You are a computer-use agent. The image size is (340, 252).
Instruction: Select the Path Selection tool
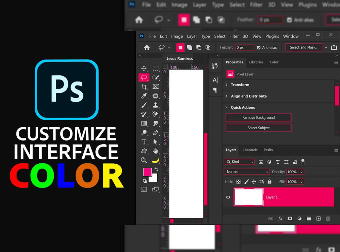(156, 142)
